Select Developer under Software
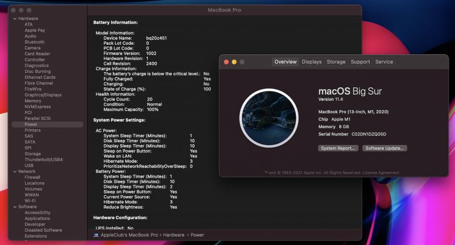Image resolution: width=455 pixels, height=245 pixels. click(35, 225)
